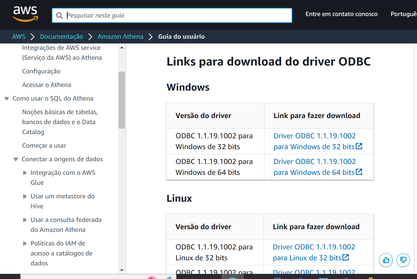Collapse 'Como usar o SQL do Athena' arrow

pyautogui.click(x=7, y=99)
